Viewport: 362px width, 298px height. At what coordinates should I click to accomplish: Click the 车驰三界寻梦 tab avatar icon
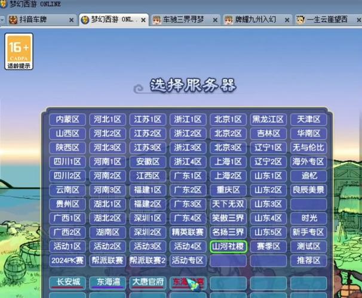pos(157,20)
